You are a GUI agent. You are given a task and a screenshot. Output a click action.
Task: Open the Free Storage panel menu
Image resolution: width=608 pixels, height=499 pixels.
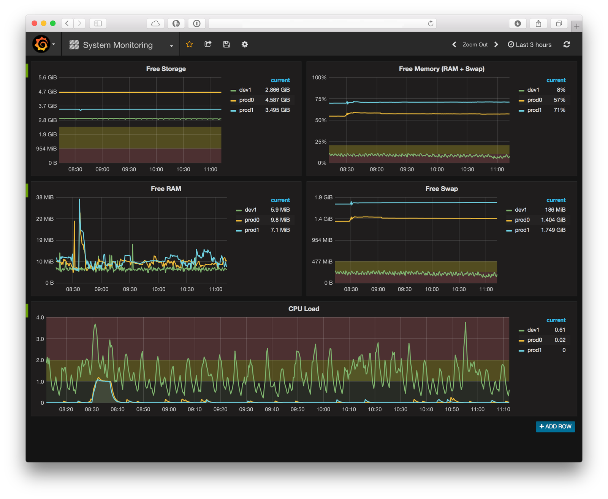[x=166, y=69]
